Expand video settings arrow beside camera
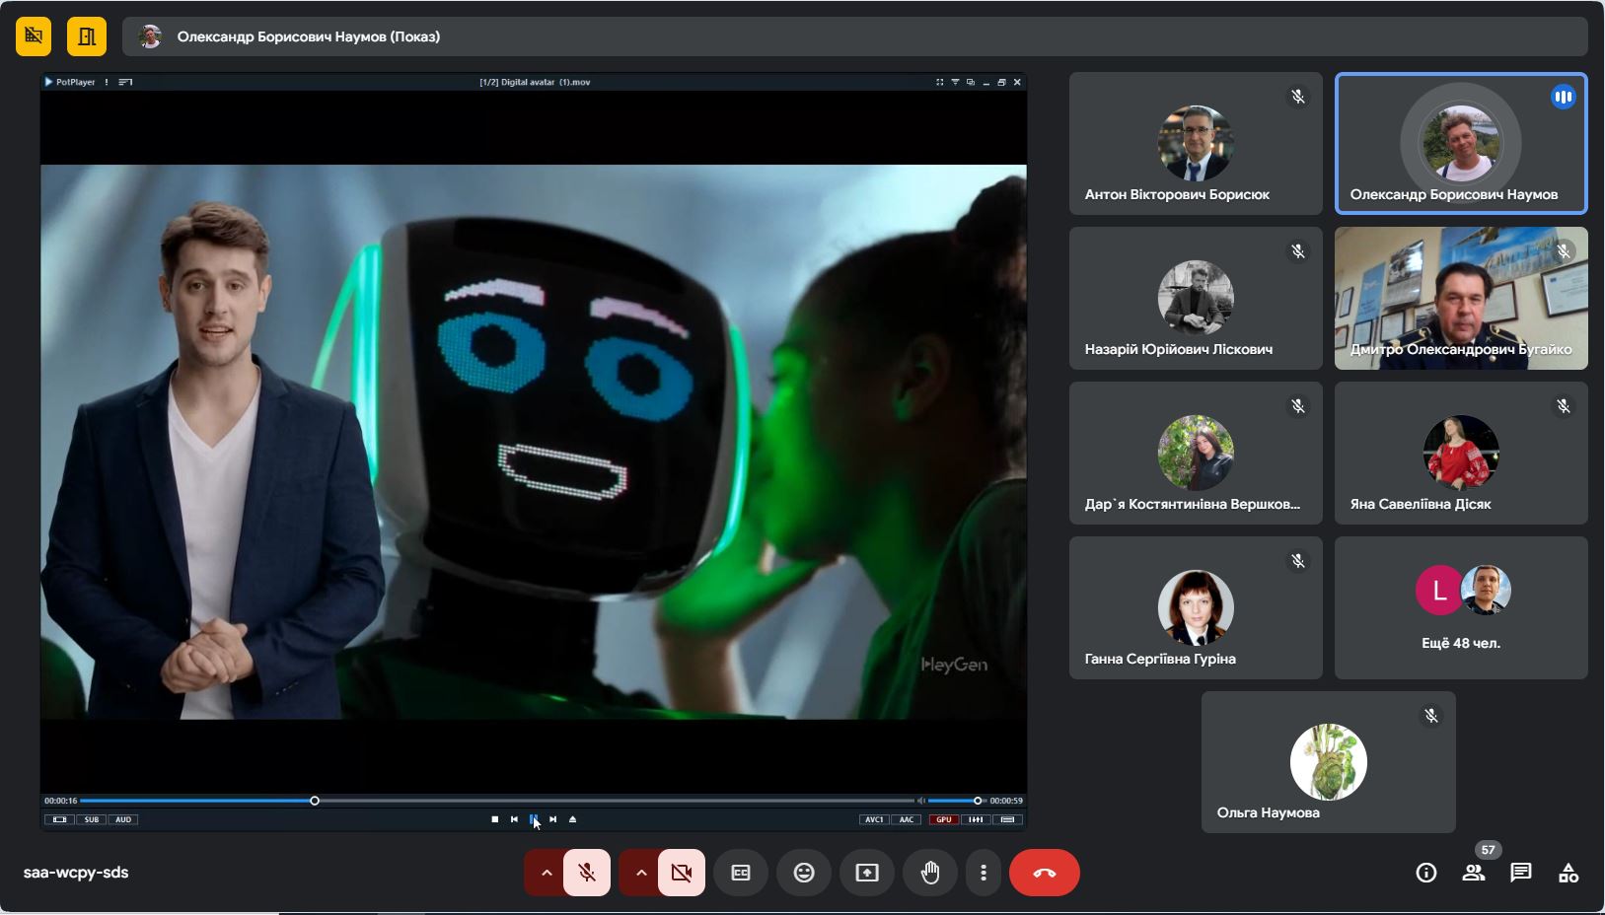The height and width of the screenshot is (915, 1605). coord(640,873)
